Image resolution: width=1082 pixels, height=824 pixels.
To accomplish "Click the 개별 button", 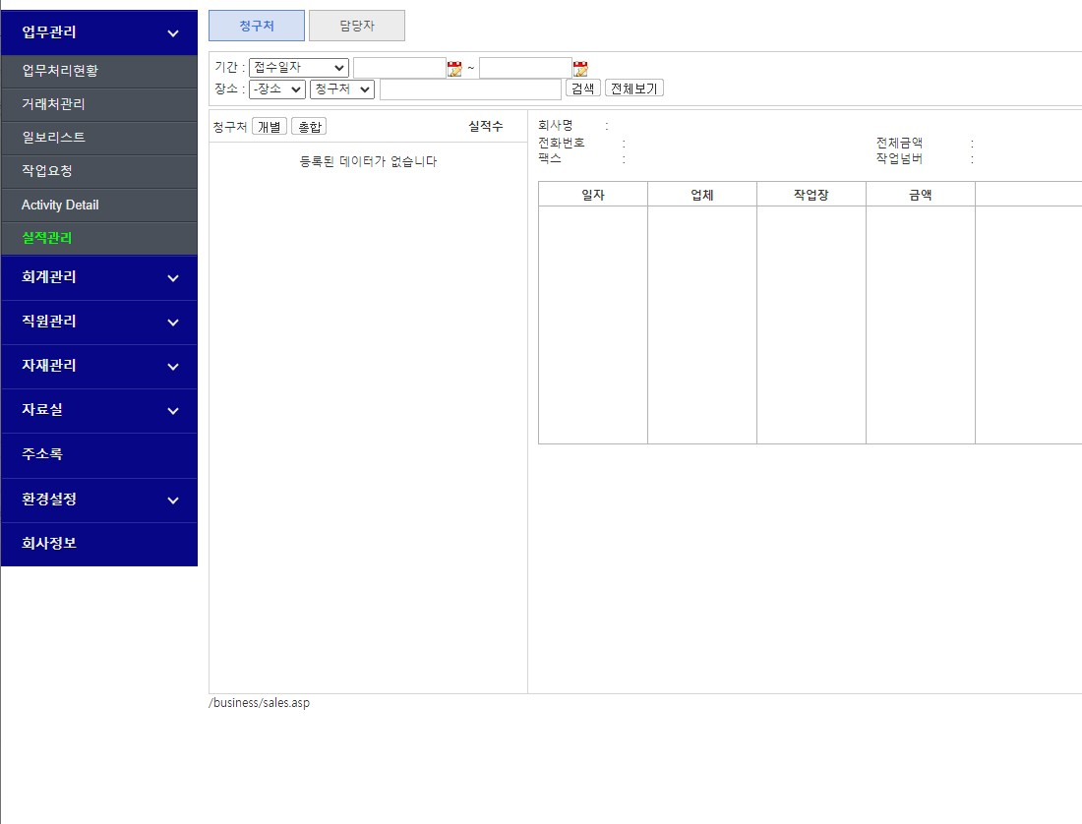I will 270,127.
